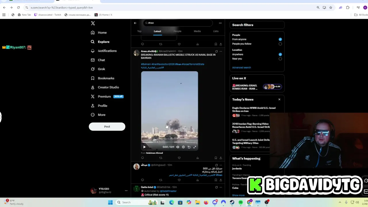View analytics of Anas.sheikh post
The height and width of the screenshot is (207, 368).
(x=198, y=158)
